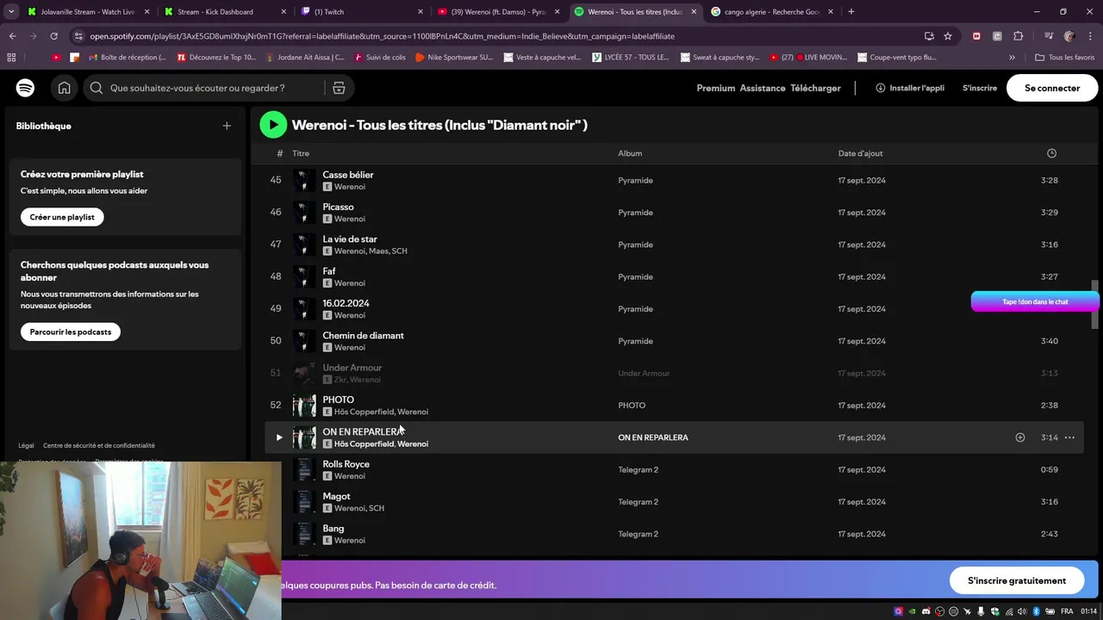The image size is (1103, 620).
Task: Reload the Spotify page
Action: point(53,36)
